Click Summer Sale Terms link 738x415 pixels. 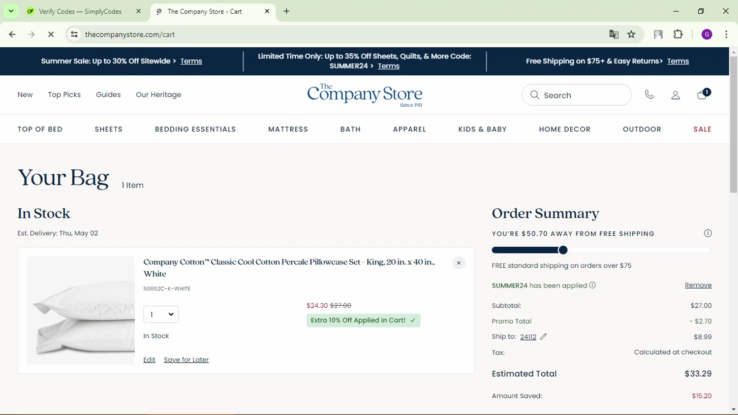click(x=191, y=61)
